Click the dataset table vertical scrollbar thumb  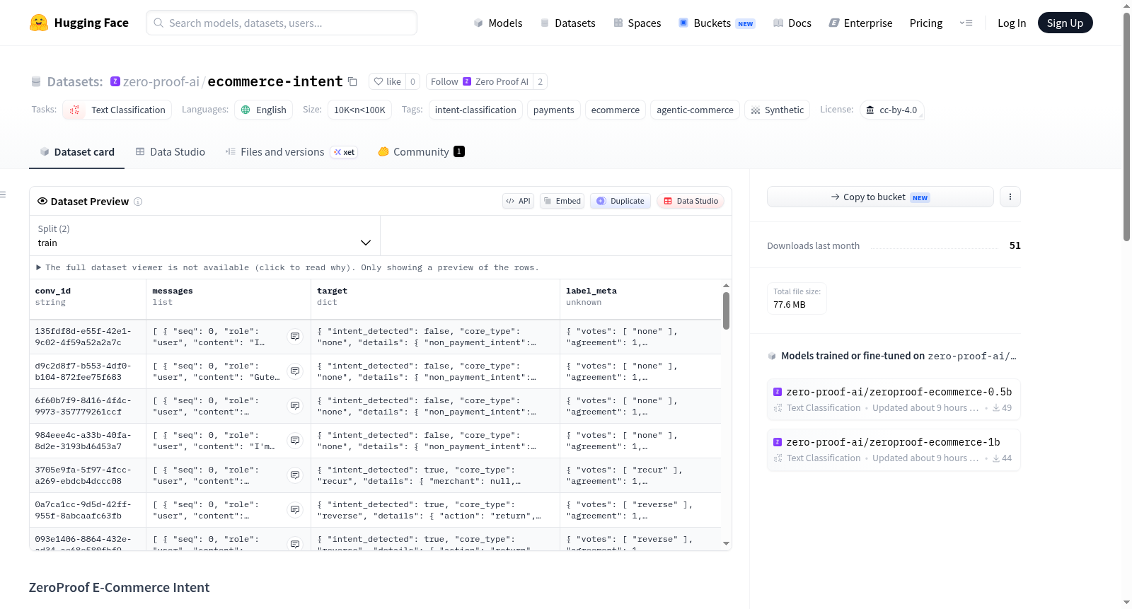[726, 311]
